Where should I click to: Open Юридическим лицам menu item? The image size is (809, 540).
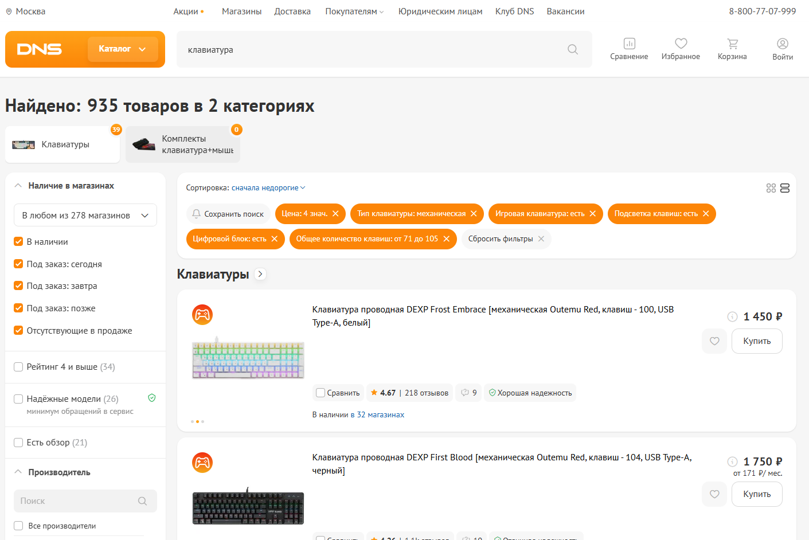(x=440, y=11)
